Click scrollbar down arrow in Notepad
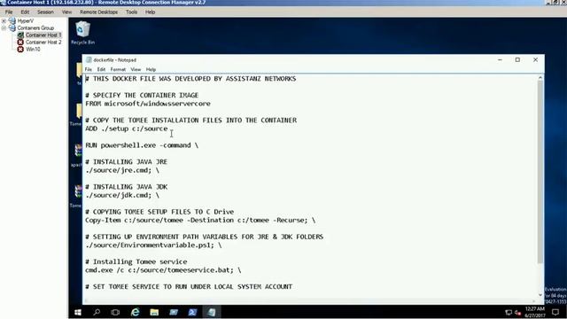The width and height of the screenshot is (567, 319). point(540,295)
